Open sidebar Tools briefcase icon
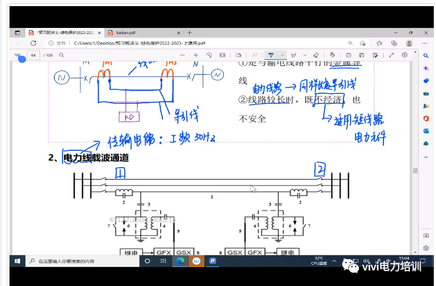The image size is (436, 286). (426, 93)
